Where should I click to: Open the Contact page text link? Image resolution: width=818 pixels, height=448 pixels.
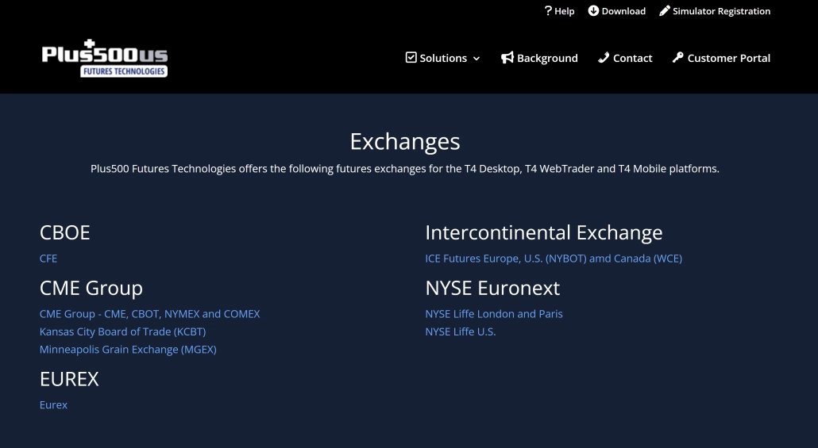632,58
